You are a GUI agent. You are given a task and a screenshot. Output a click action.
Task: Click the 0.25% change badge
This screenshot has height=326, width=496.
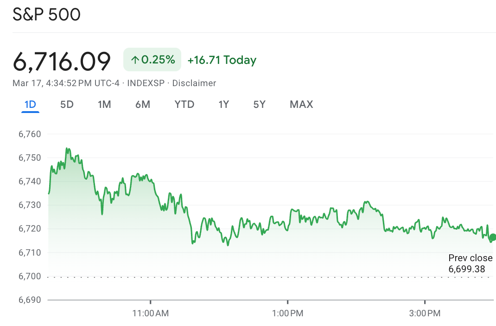pyautogui.click(x=152, y=59)
